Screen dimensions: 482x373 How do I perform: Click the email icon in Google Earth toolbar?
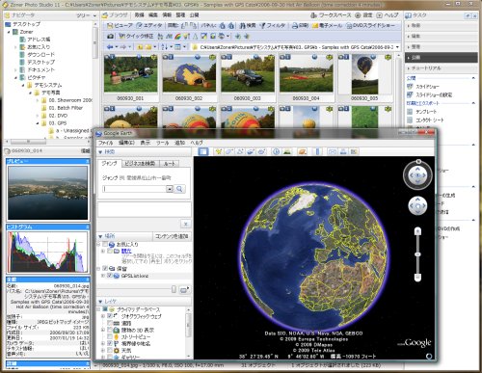pyautogui.click(x=333, y=151)
